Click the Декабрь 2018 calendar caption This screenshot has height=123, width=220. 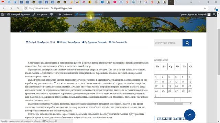(161, 60)
